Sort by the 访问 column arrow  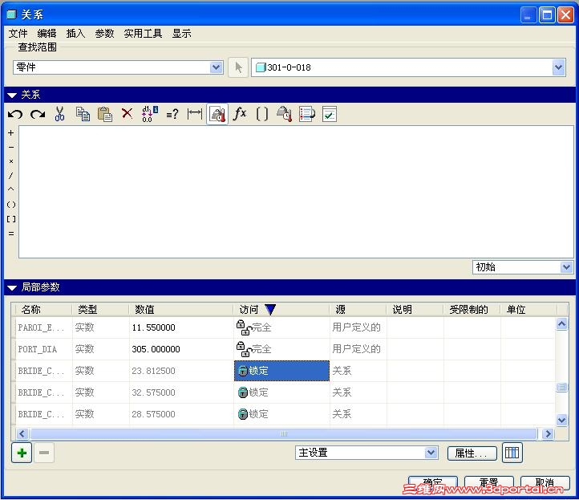pyautogui.click(x=271, y=309)
